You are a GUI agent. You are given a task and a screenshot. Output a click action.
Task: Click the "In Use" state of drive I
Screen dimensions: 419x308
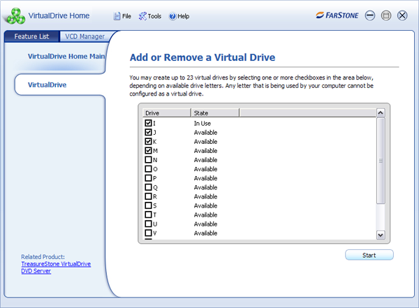(x=203, y=123)
